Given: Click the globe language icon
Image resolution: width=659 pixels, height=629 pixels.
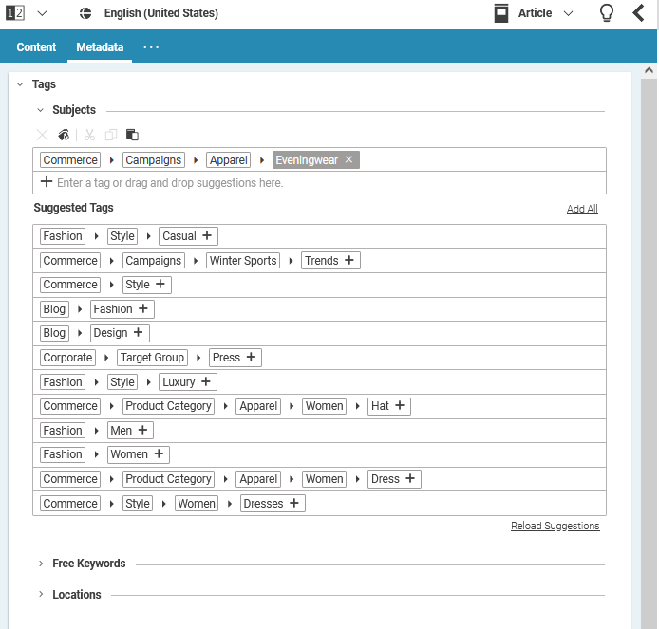Looking at the screenshot, I should pyautogui.click(x=85, y=13).
